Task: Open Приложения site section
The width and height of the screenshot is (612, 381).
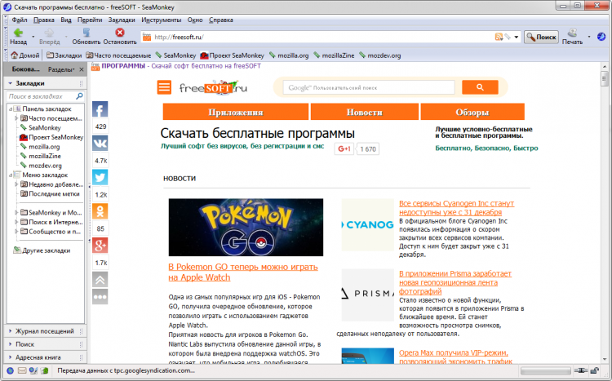Action: [236, 112]
